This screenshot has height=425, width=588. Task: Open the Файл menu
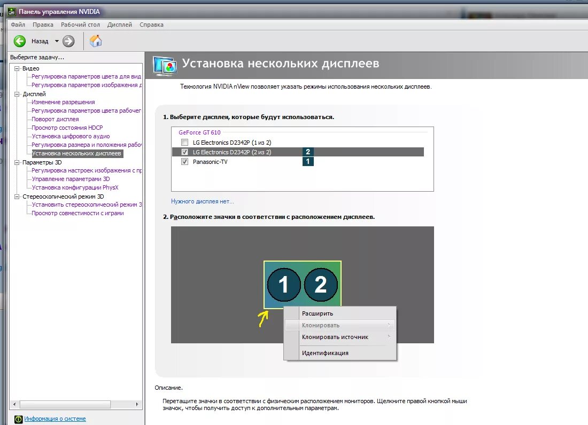point(18,25)
